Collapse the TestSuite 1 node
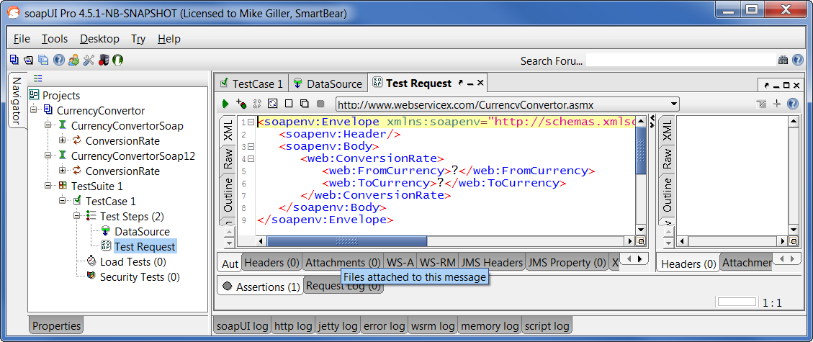813x342 pixels. point(48,185)
